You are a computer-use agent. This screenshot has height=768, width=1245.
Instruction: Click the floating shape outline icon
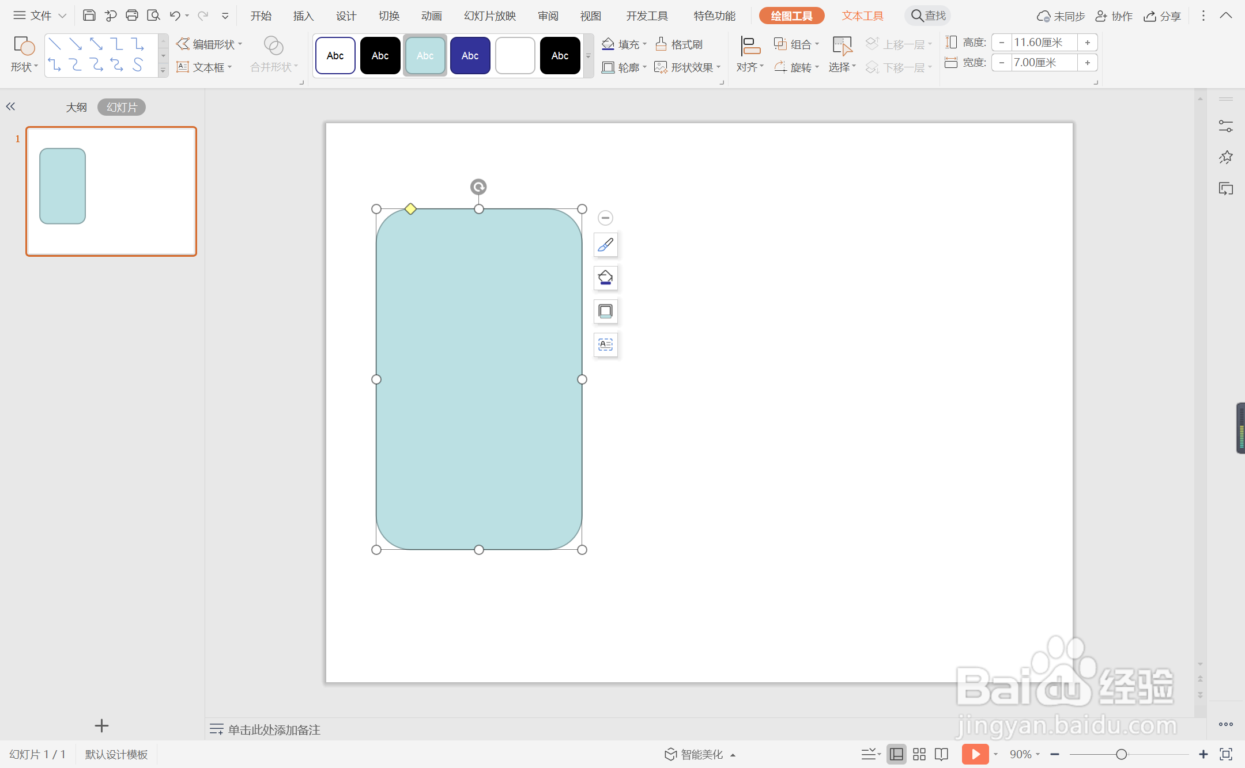(605, 311)
